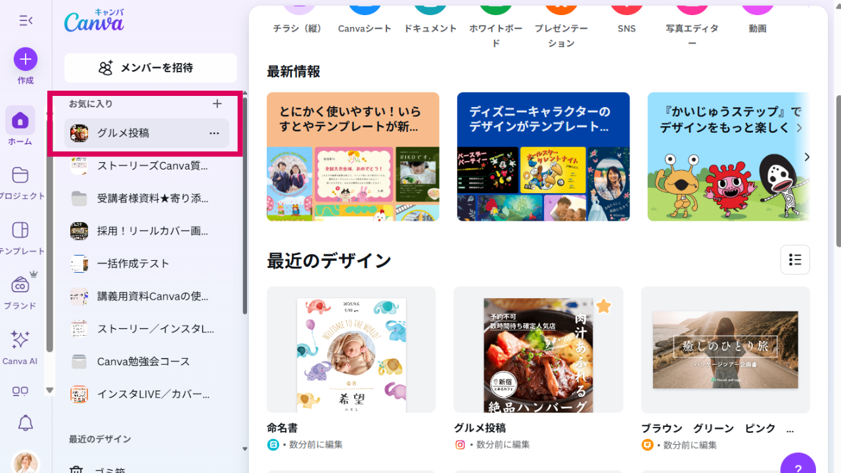Viewport: 841px width, 473px height.
Task: Open the Canva勉強会コース folder link
Action: [143, 361]
